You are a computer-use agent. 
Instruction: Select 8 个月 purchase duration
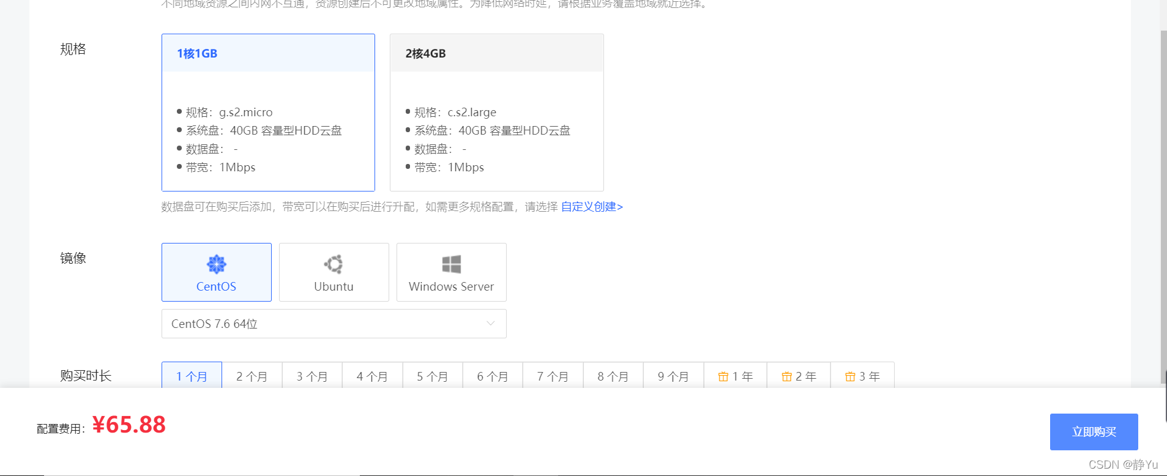613,376
